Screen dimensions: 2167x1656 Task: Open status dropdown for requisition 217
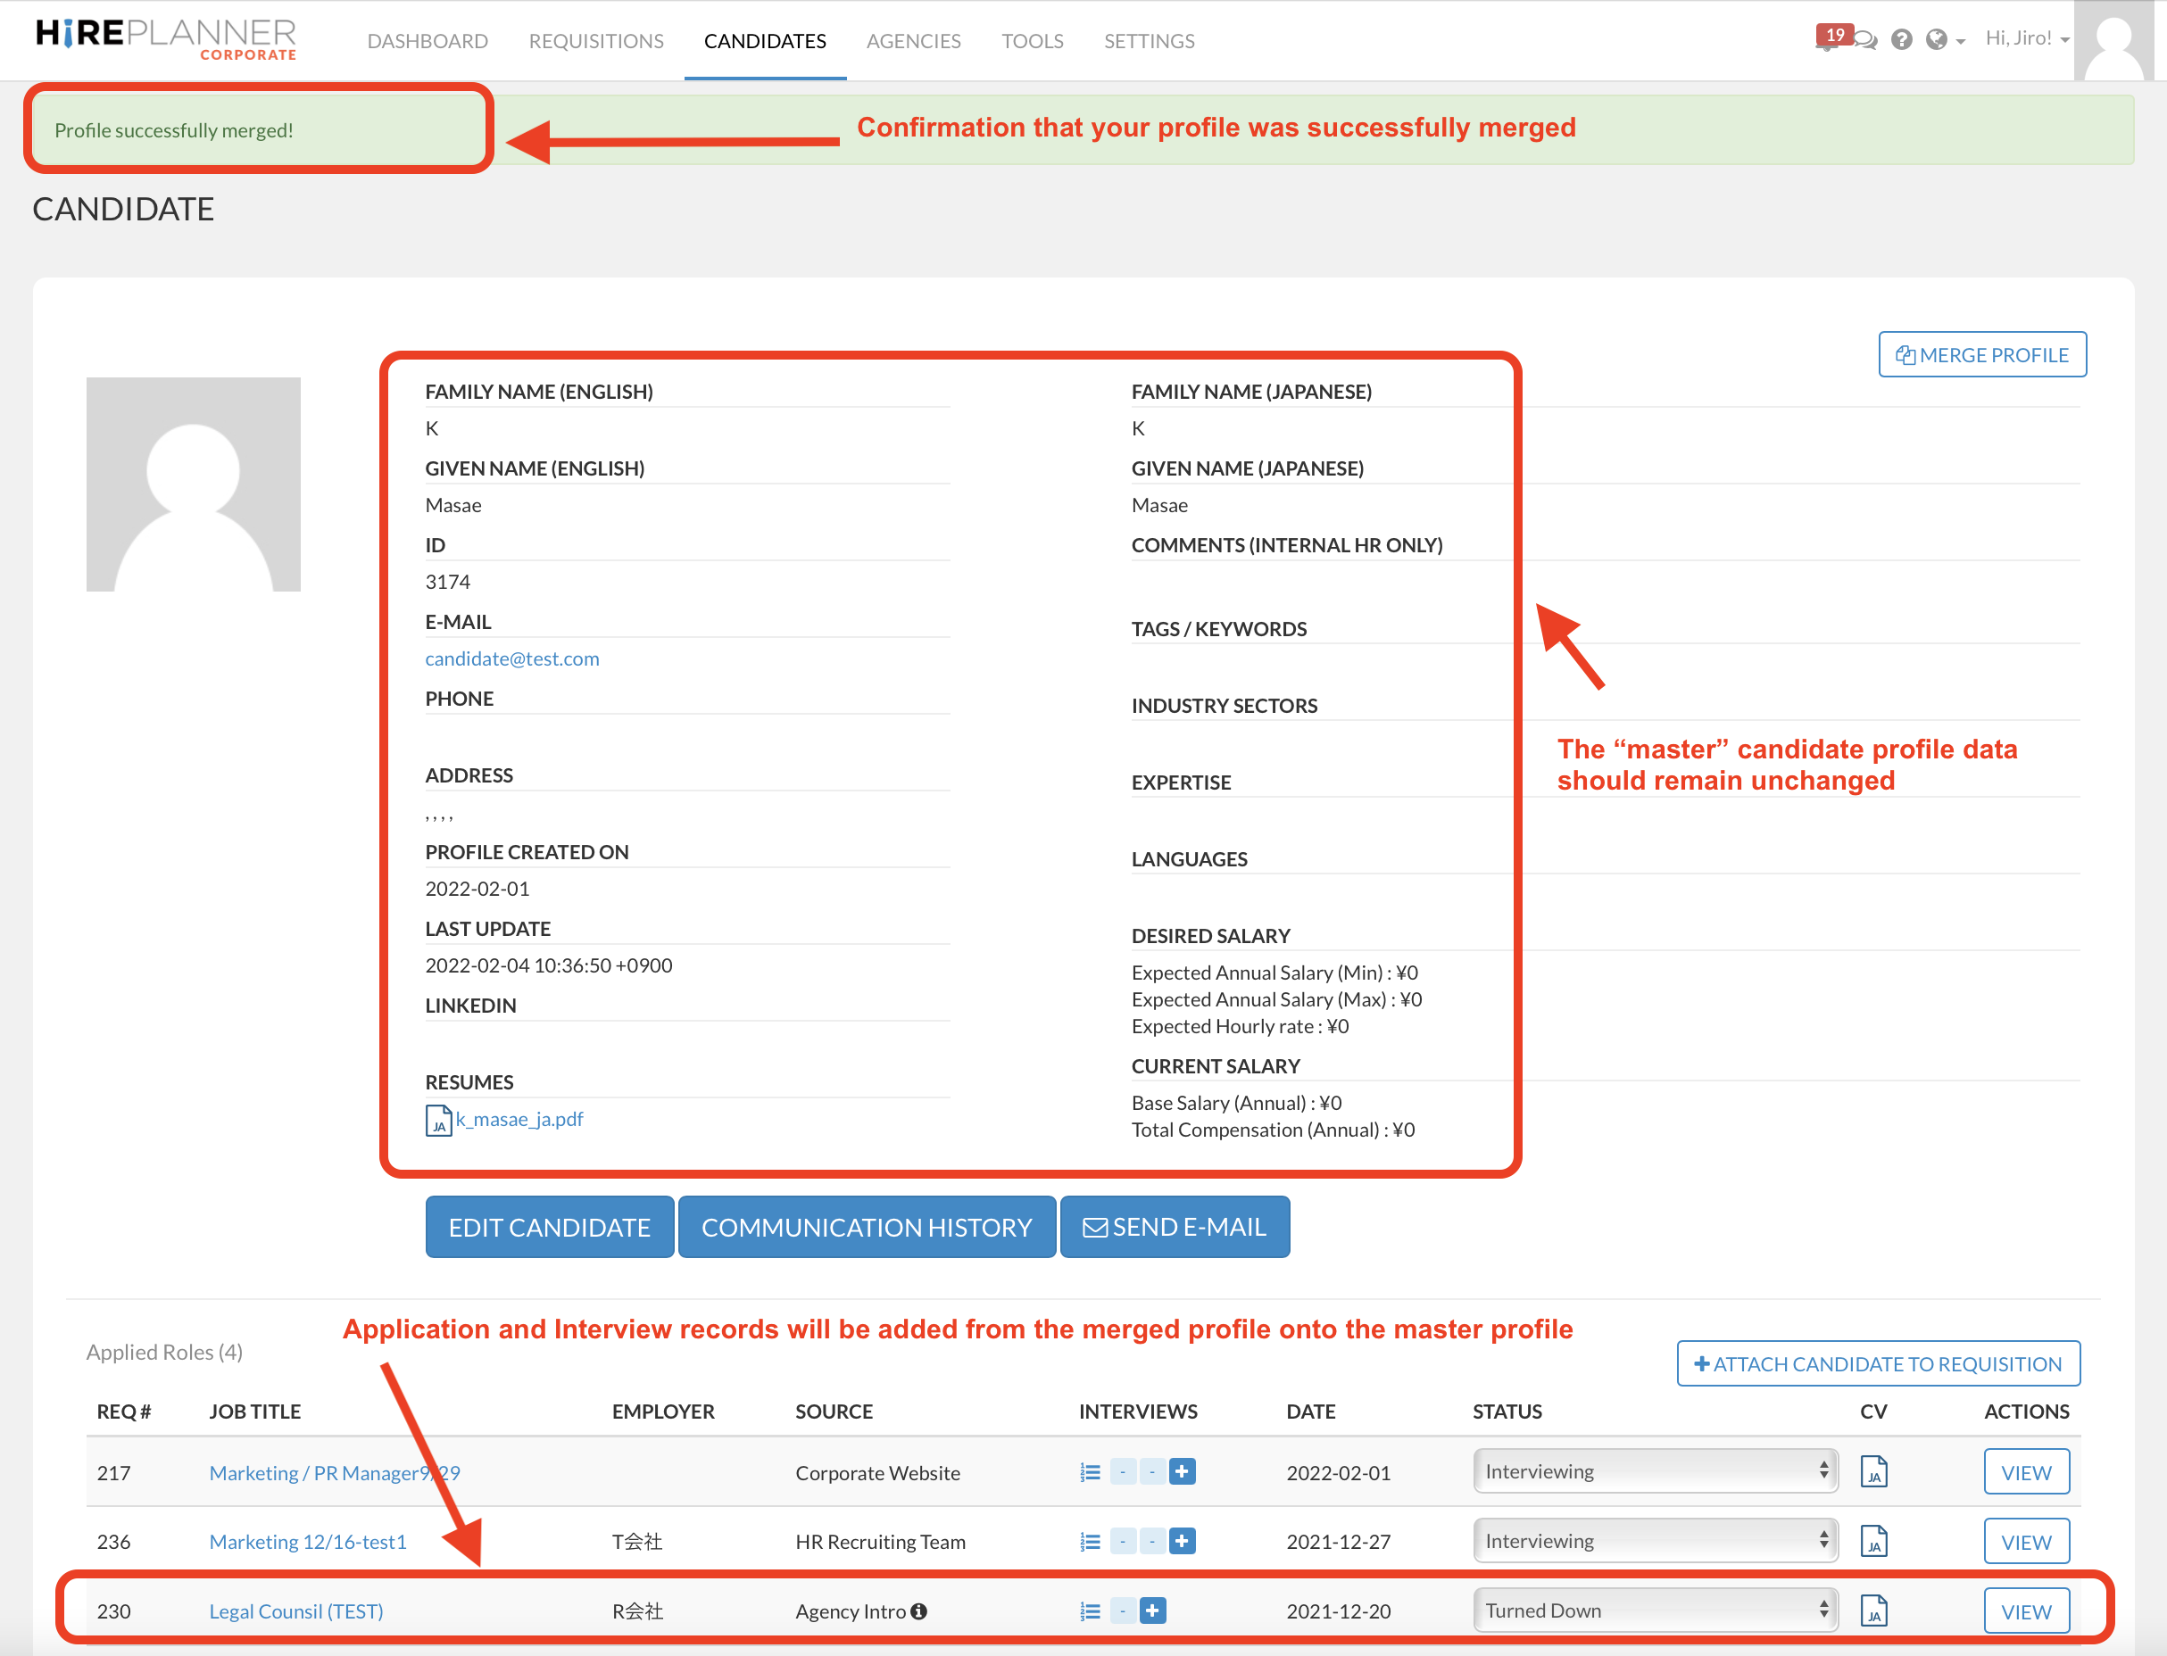click(1655, 1471)
